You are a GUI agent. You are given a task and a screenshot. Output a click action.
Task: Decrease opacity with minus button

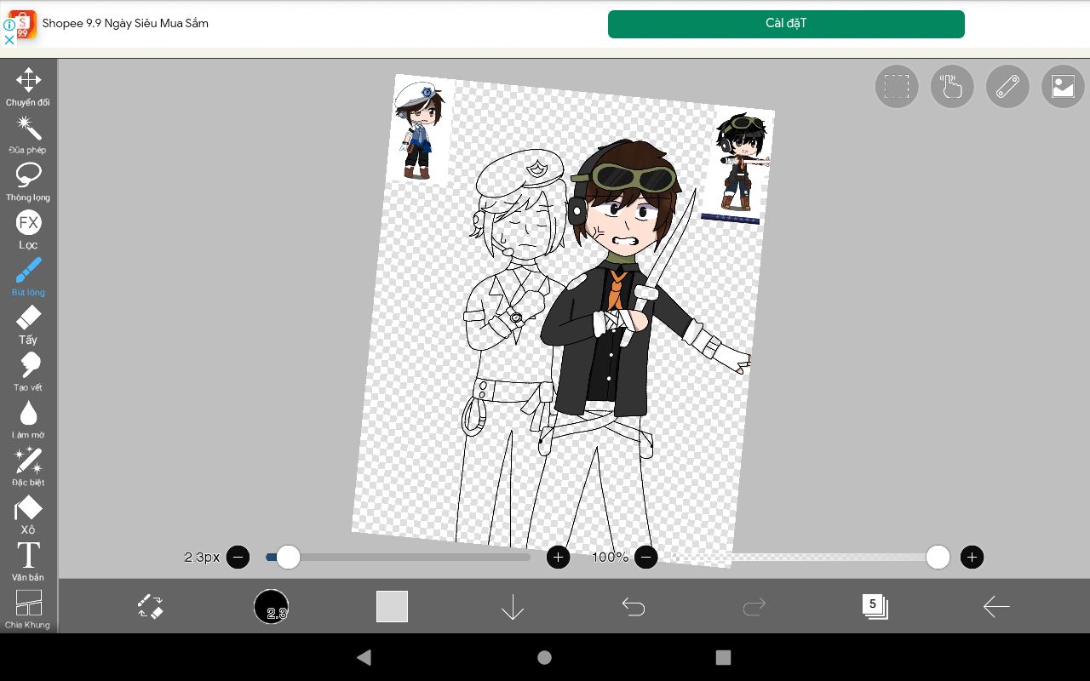pyautogui.click(x=646, y=558)
